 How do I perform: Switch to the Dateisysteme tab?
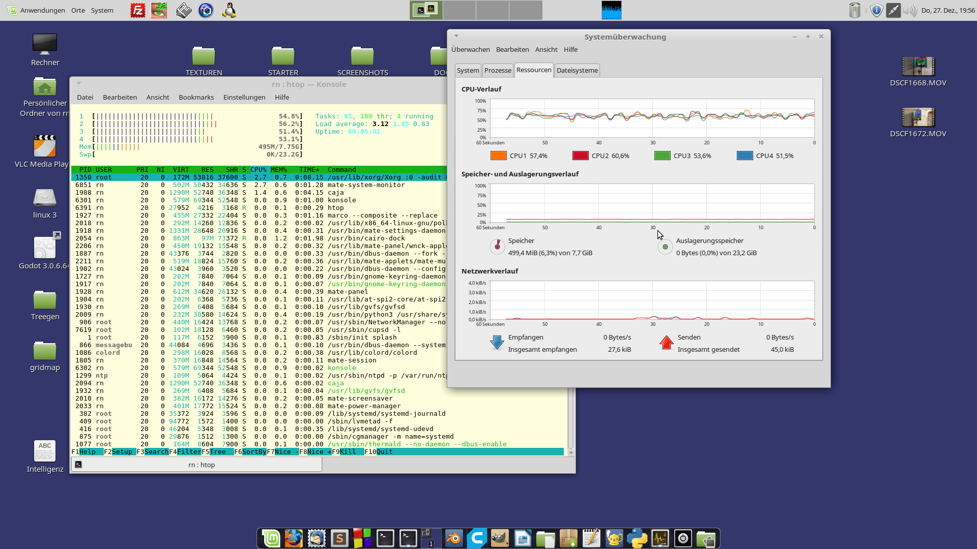tap(577, 71)
